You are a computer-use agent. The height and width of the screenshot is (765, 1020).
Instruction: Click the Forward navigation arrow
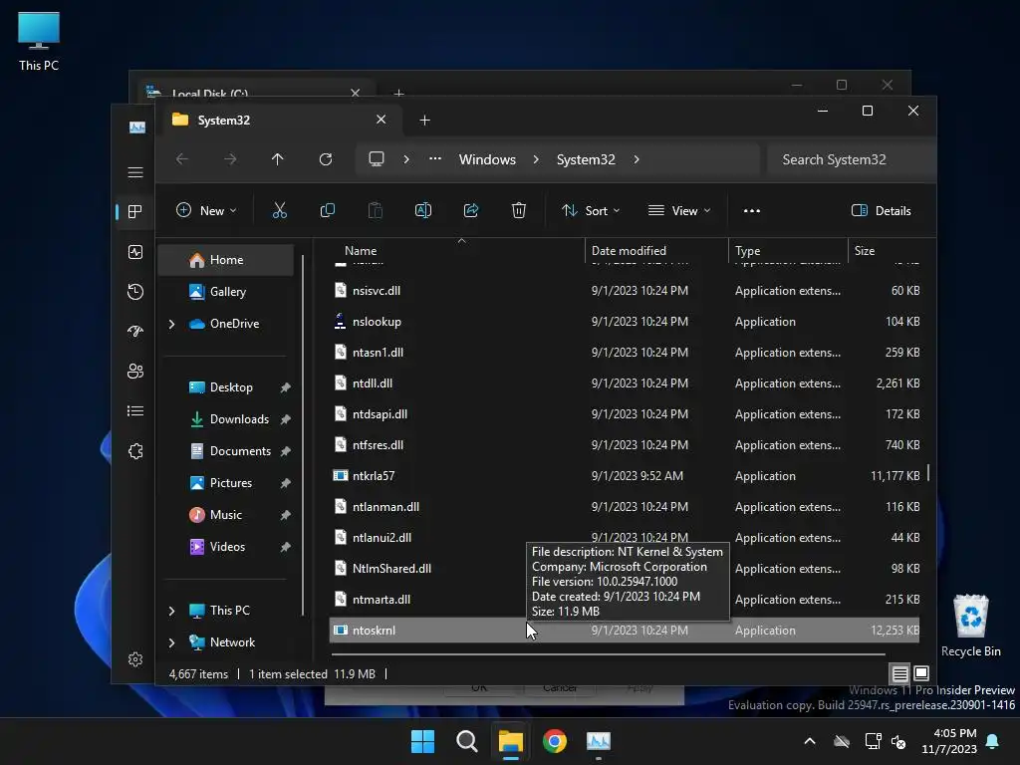(x=230, y=159)
